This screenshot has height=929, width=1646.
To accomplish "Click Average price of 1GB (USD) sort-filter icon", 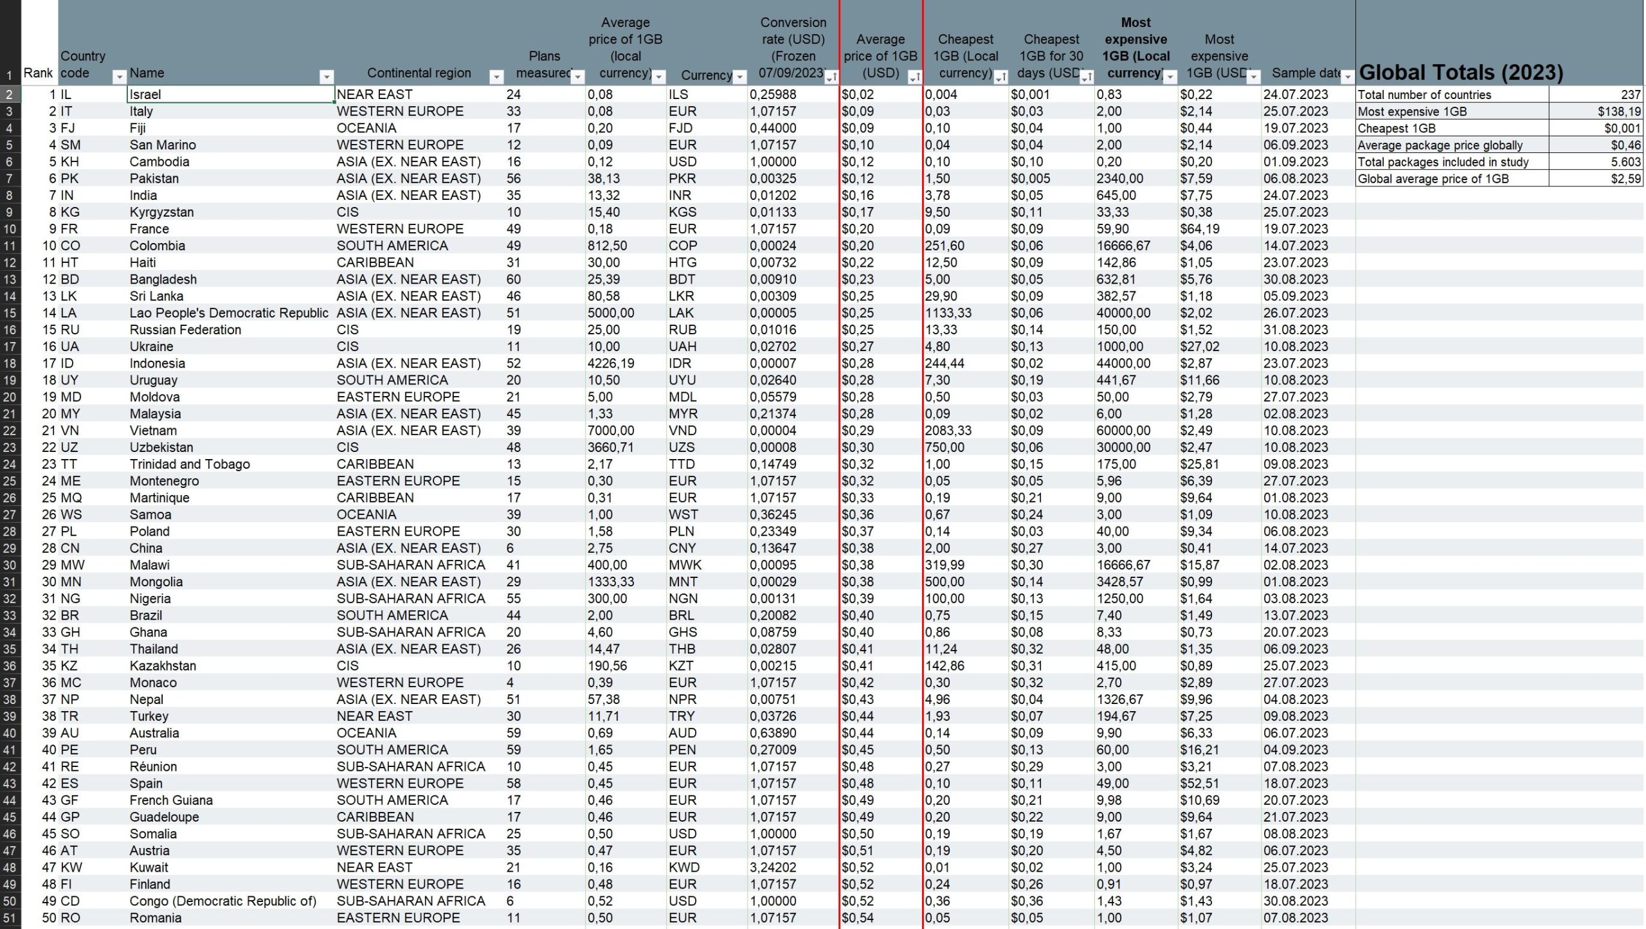I will click(914, 77).
